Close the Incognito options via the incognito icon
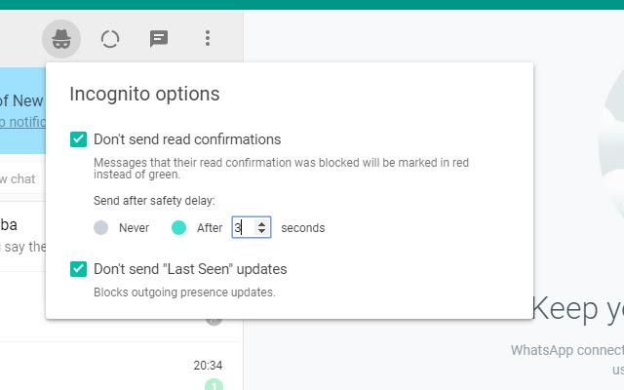Viewport: 624px width, 390px height. [x=60, y=39]
